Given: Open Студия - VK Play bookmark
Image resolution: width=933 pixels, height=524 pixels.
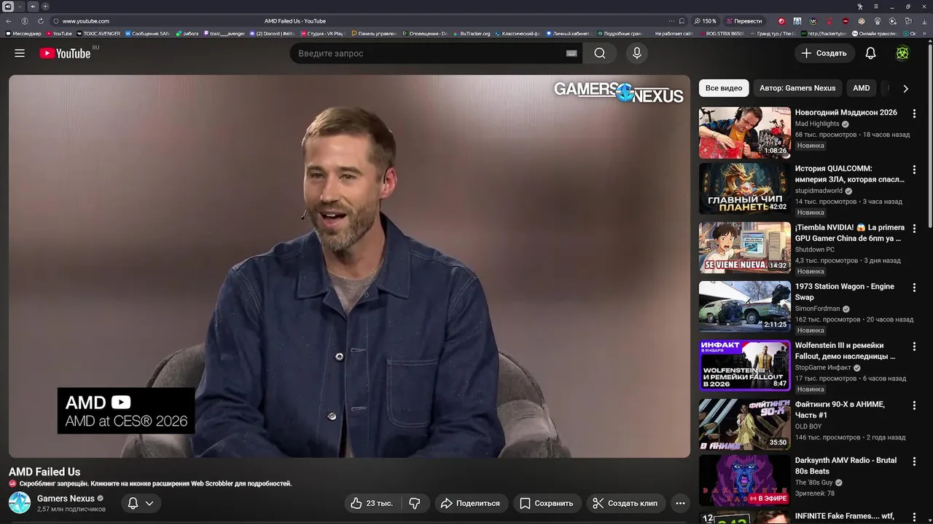Looking at the screenshot, I should tap(322, 33).
